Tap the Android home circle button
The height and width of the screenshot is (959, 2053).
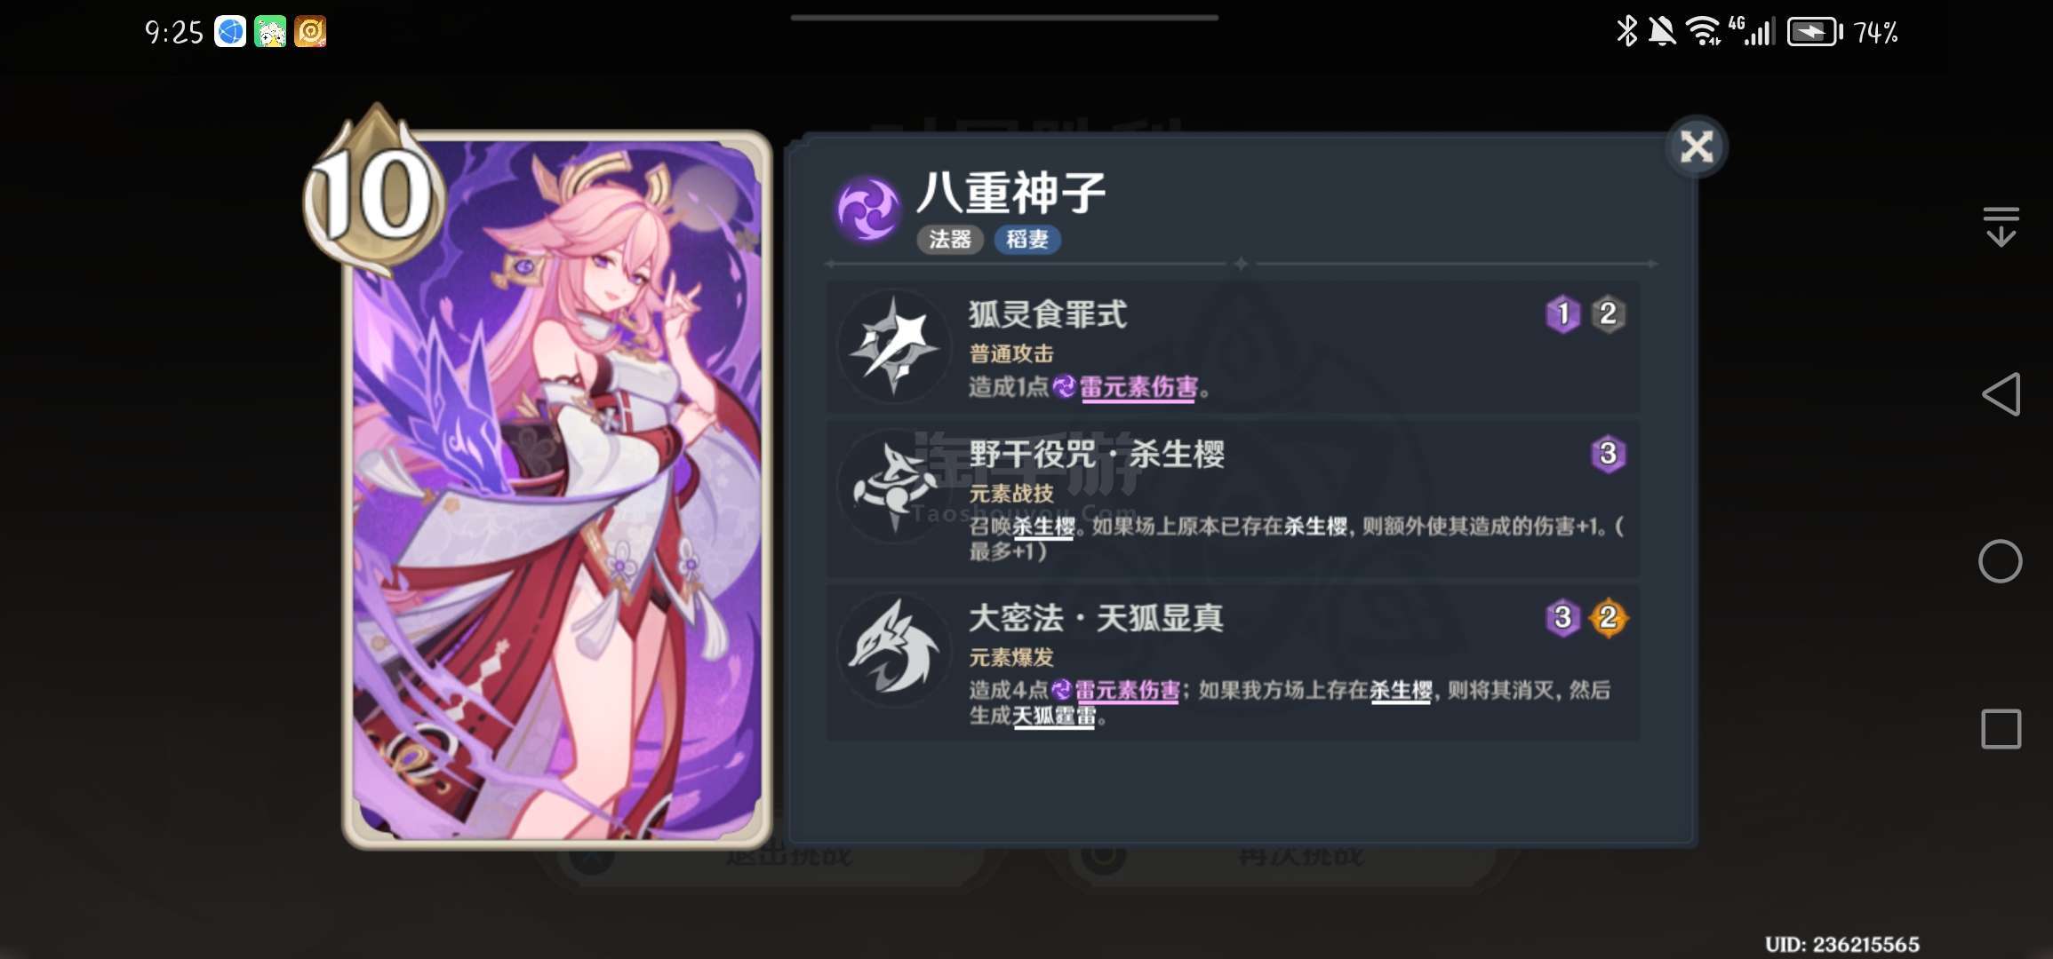[2001, 561]
